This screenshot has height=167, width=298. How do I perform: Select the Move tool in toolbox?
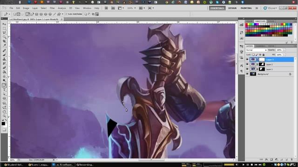4,24
